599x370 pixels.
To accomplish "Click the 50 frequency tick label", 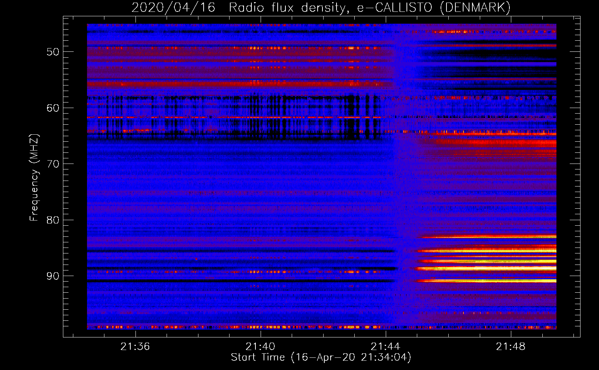I will coord(53,52).
